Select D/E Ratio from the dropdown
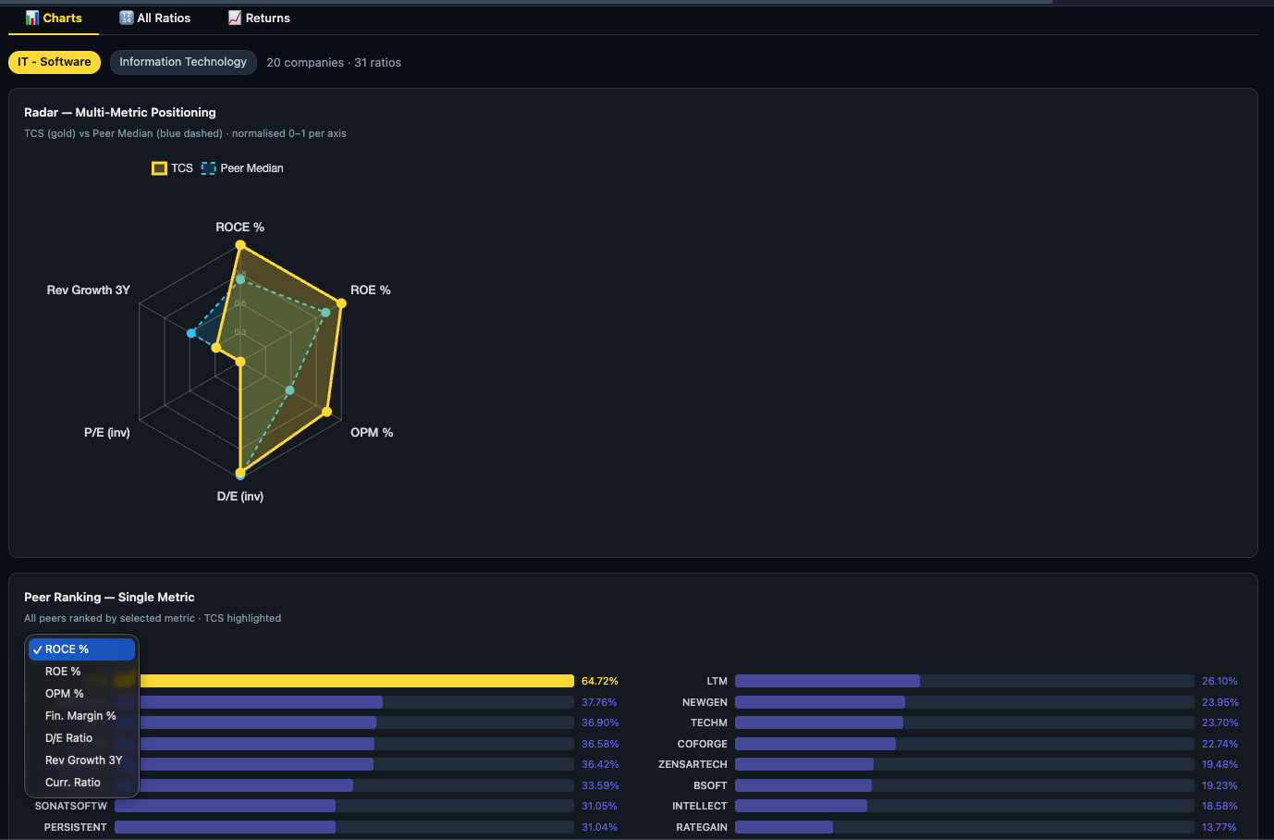 (x=69, y=737)
